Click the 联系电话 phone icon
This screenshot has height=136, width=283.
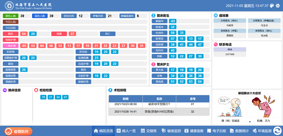pyautogui.click(x=216, y=44)
